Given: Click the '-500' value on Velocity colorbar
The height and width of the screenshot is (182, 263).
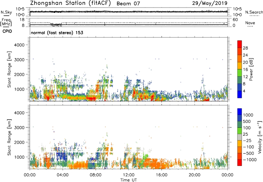Looking at the screenshot, I should point(249,153).
